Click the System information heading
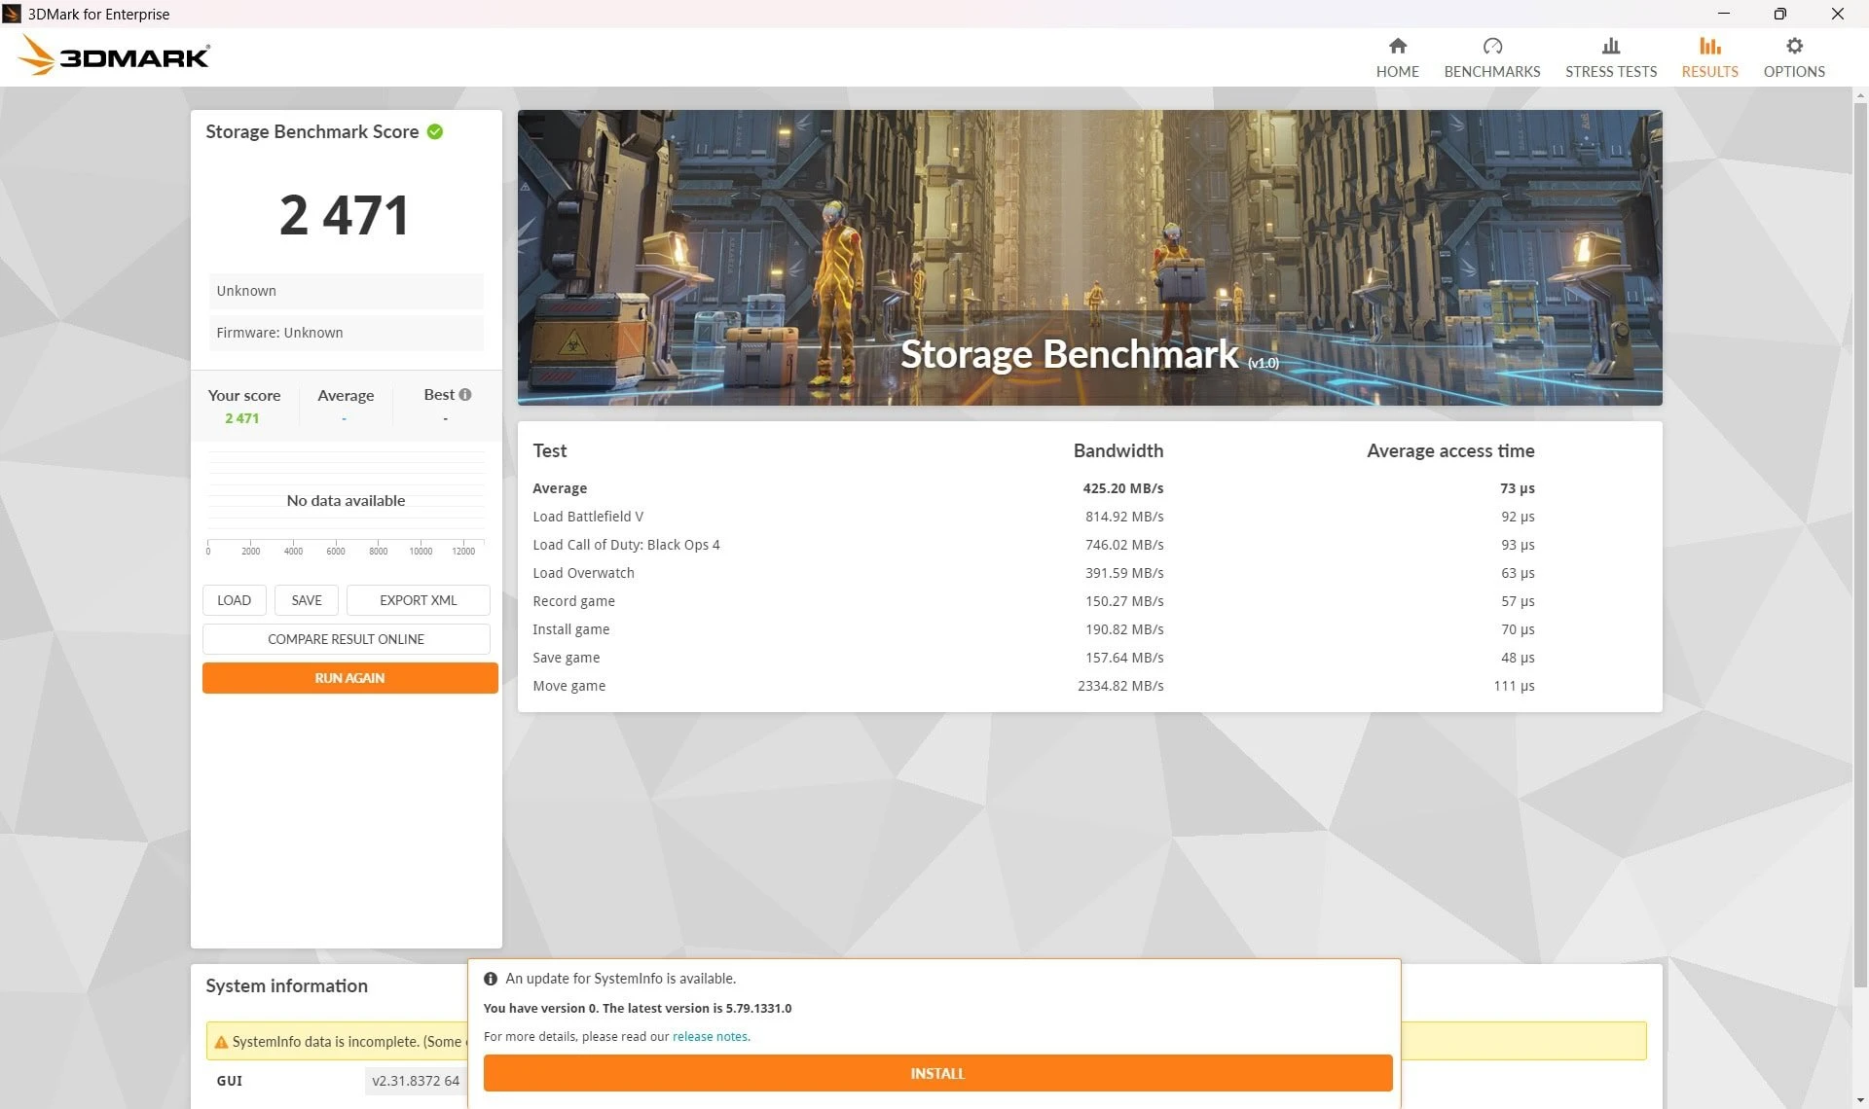1869x1109 pixels. [286, 985]
